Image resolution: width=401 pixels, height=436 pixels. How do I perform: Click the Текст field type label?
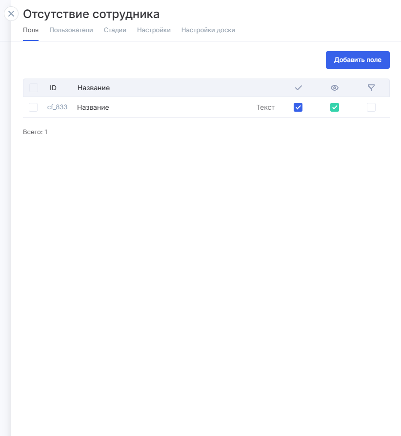pos(265,107)
